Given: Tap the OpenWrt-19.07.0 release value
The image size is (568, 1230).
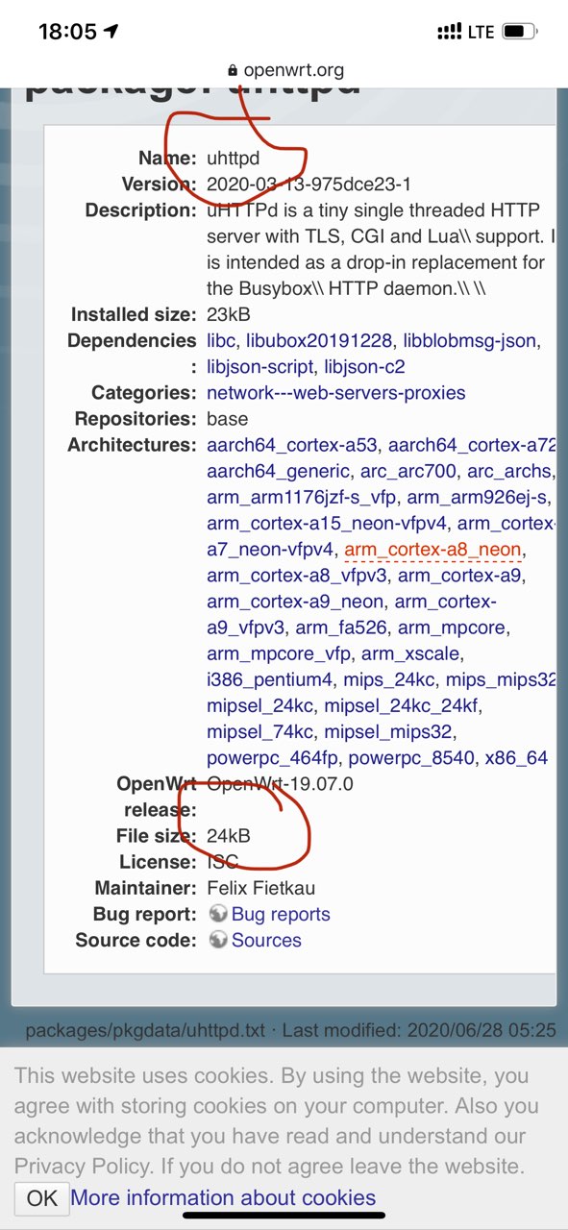Looking at the screenshot, I should point(280,783).
